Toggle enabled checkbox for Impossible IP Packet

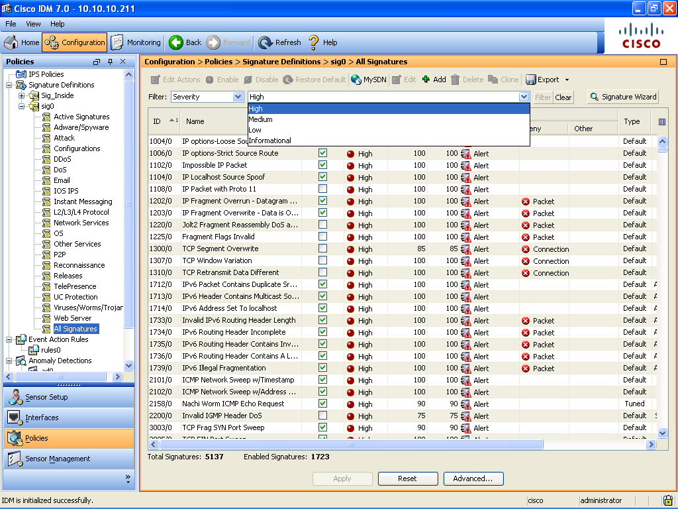click(322, 165)
